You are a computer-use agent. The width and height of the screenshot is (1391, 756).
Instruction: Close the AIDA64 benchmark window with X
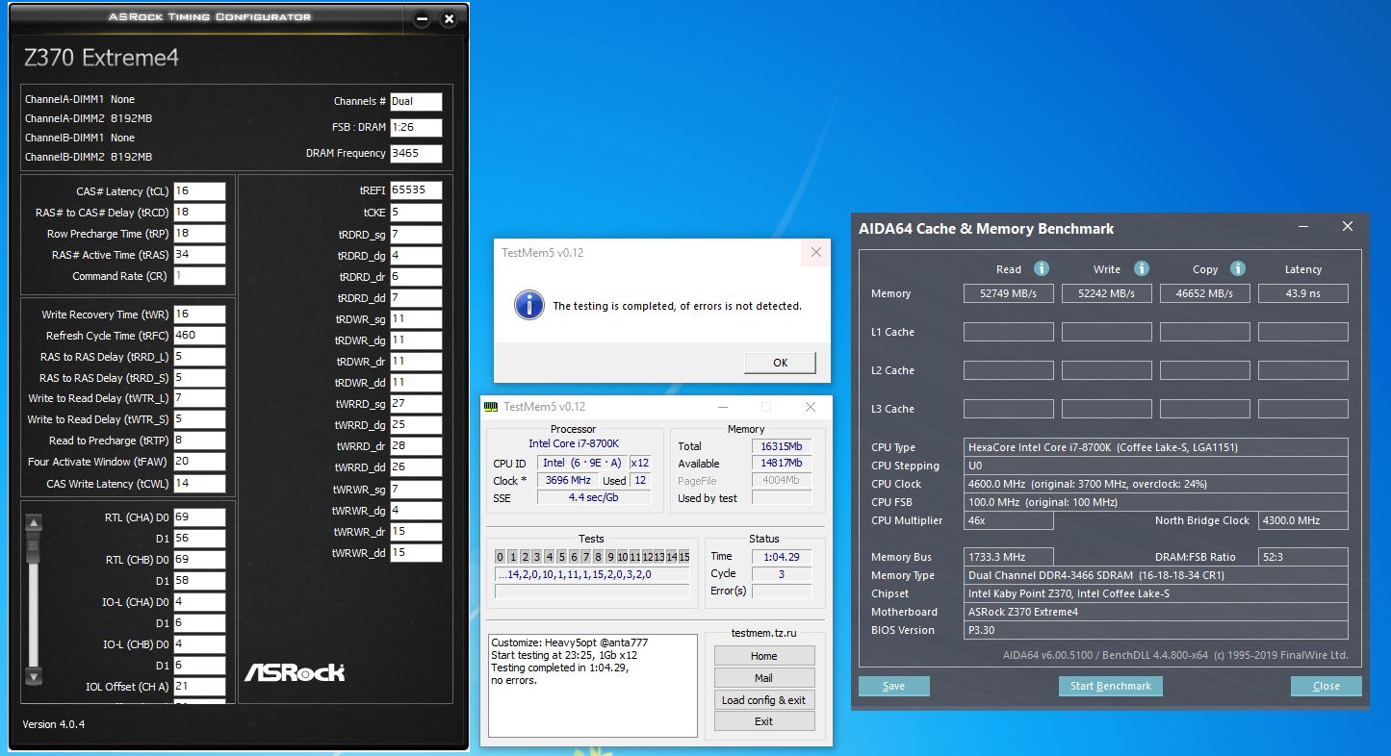coord(1348,227)
